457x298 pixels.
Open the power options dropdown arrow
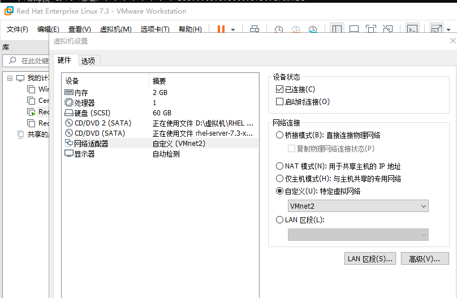pos(233,30)
